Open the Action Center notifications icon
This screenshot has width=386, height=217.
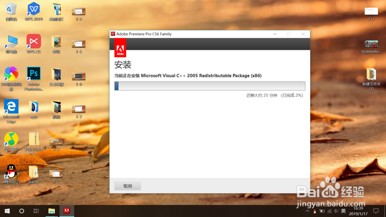pos(376,211)
